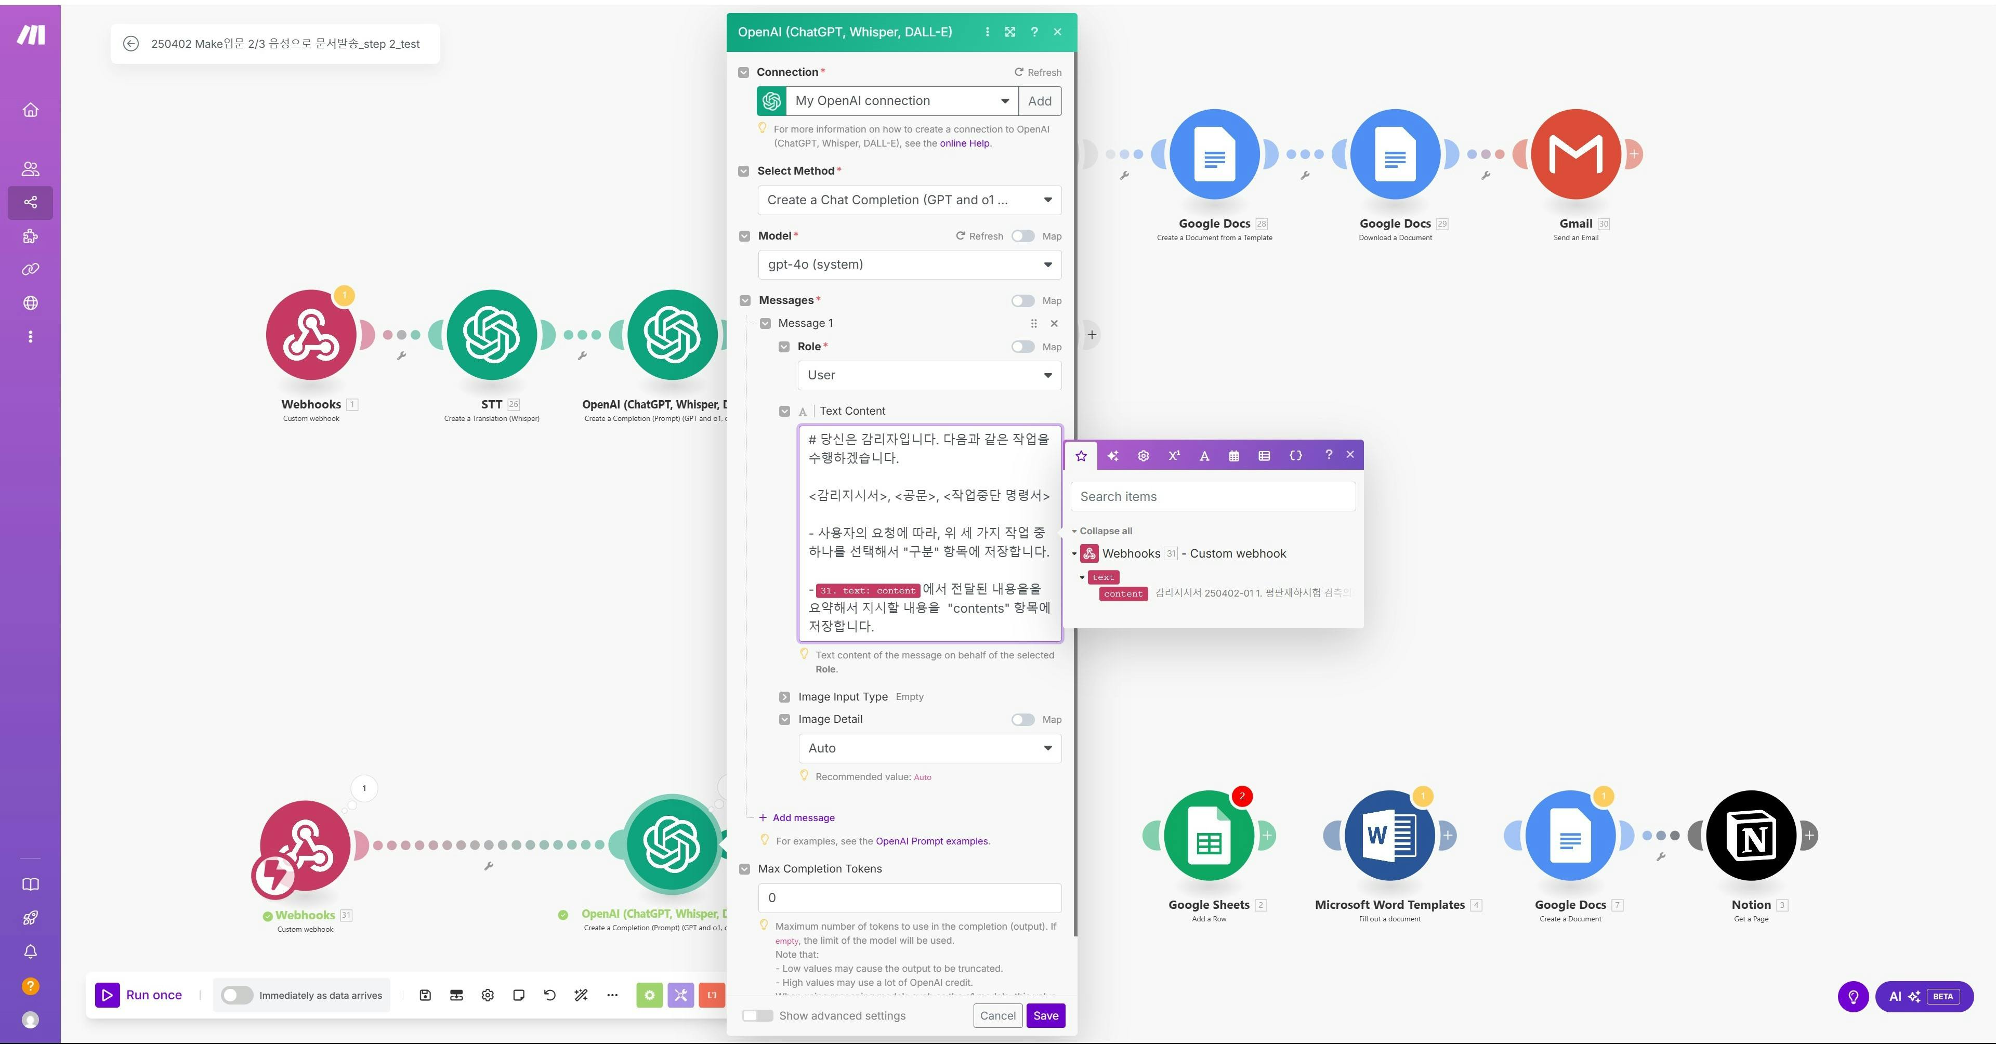The width and height of the screenshot is (1996, 1044).
Task: Open the Model gpt-4o dropdown
Action: [909, 265]
